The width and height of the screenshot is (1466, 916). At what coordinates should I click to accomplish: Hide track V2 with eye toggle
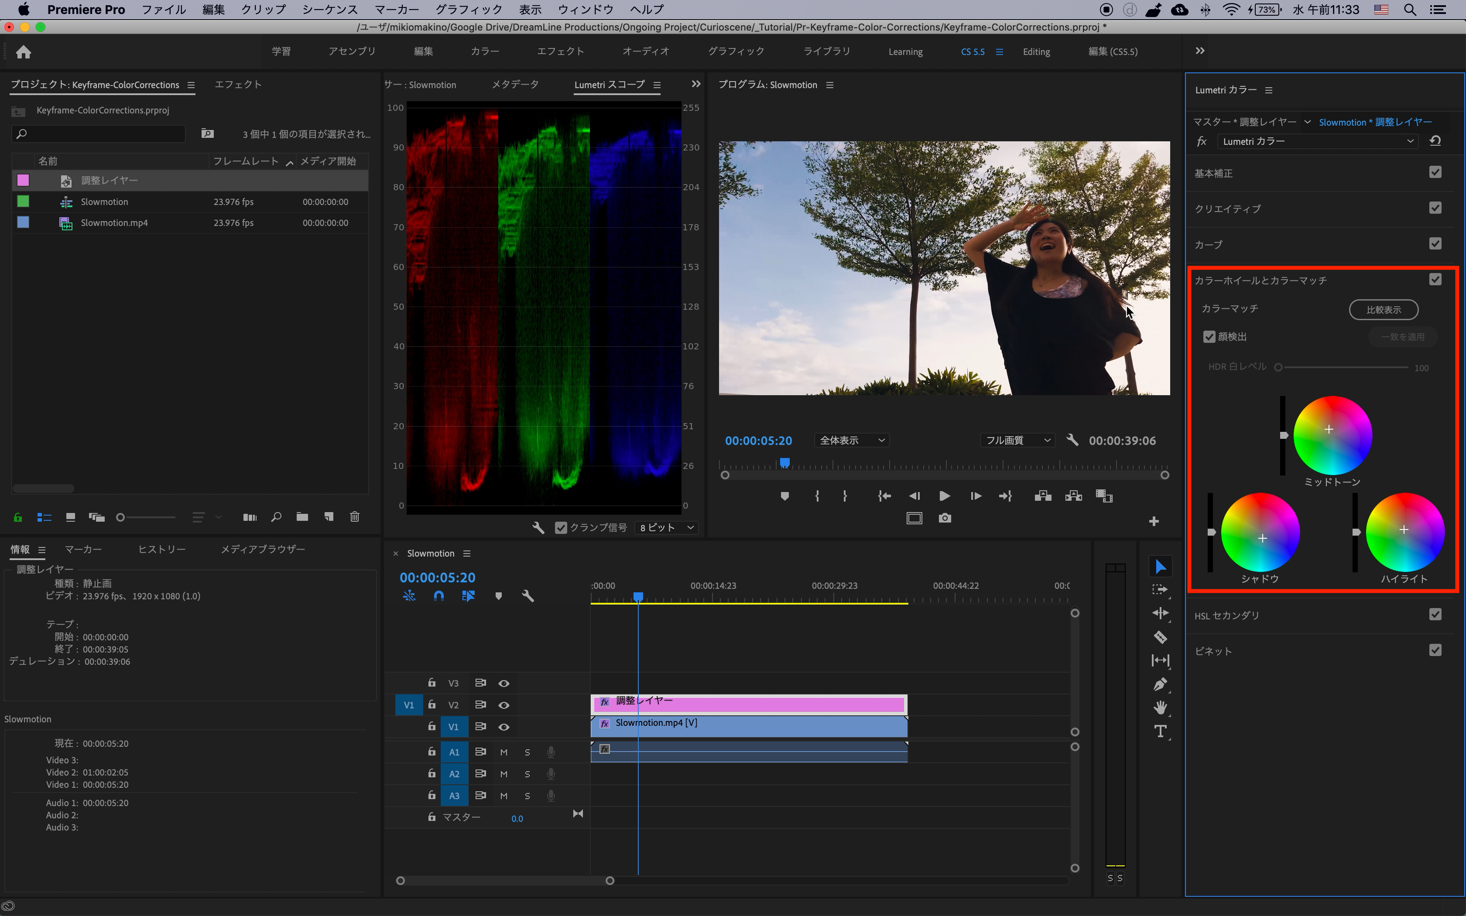pos(504,705)
